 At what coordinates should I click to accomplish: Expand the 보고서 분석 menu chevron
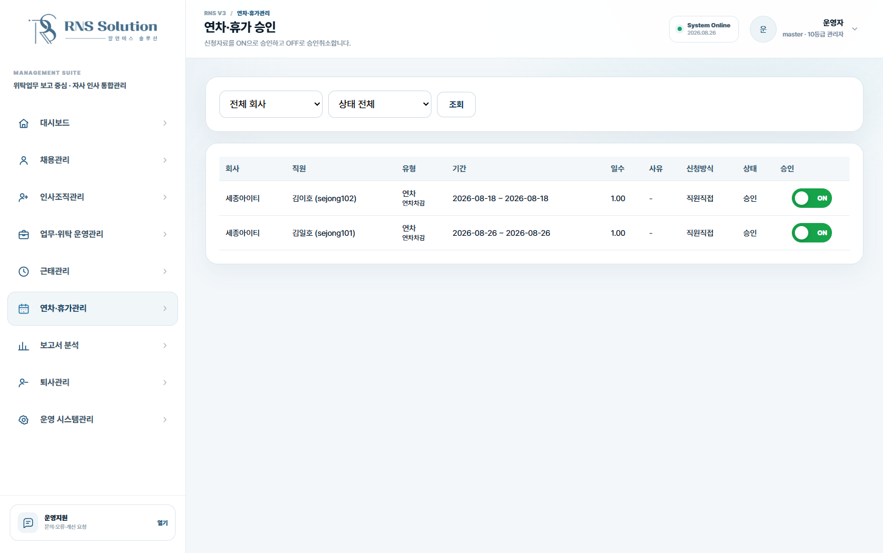pyautogui.click(x=165, y=346)
